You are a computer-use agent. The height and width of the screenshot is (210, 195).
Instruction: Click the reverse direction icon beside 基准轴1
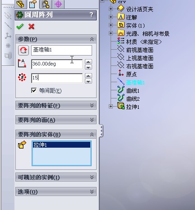point(23,50)
